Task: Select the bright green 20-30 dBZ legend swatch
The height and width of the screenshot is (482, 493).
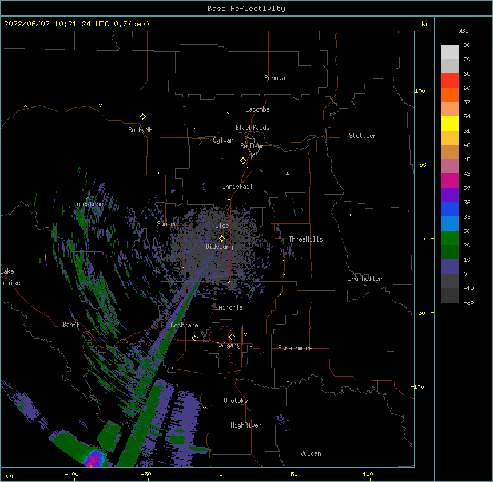Action: point(450,238)
